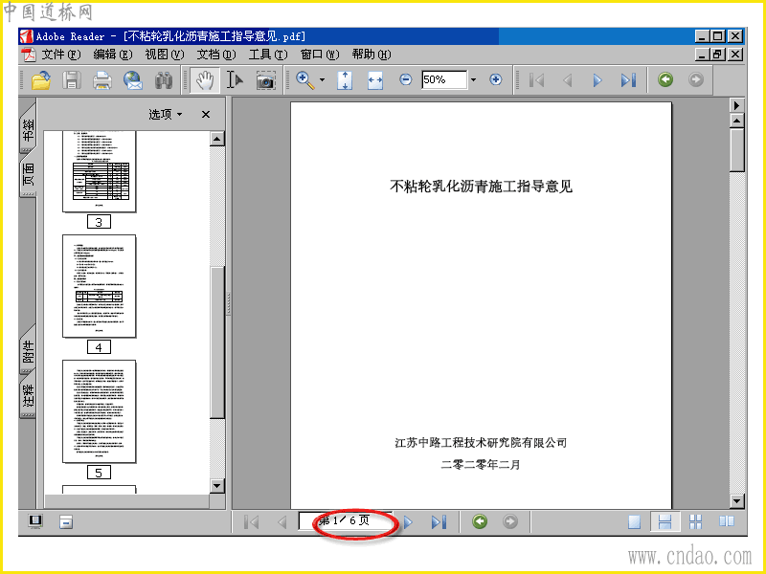Switch to Facing pages layout
This screenshot has width=766, height=574.
pos(727,521)
